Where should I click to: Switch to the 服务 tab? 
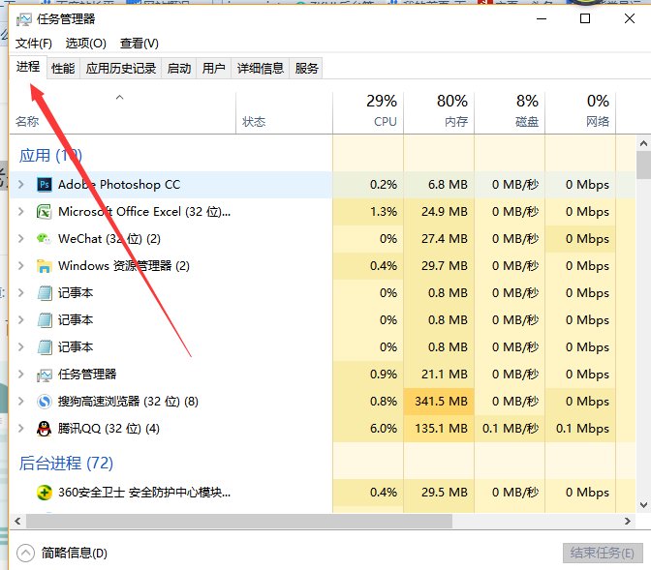click(306, 68)
